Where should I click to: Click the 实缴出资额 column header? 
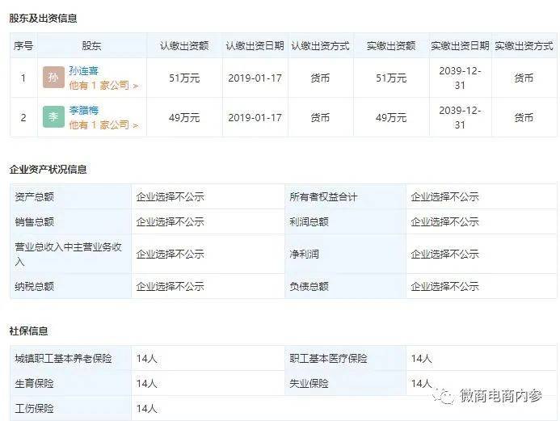pyautogui.click(x=391, y=46)
